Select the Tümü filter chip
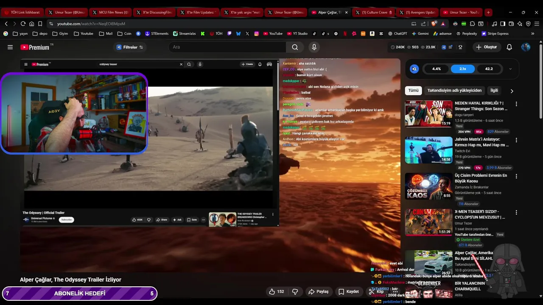The height and width of the screenshot is (305, 543). [x=413, y=90]
